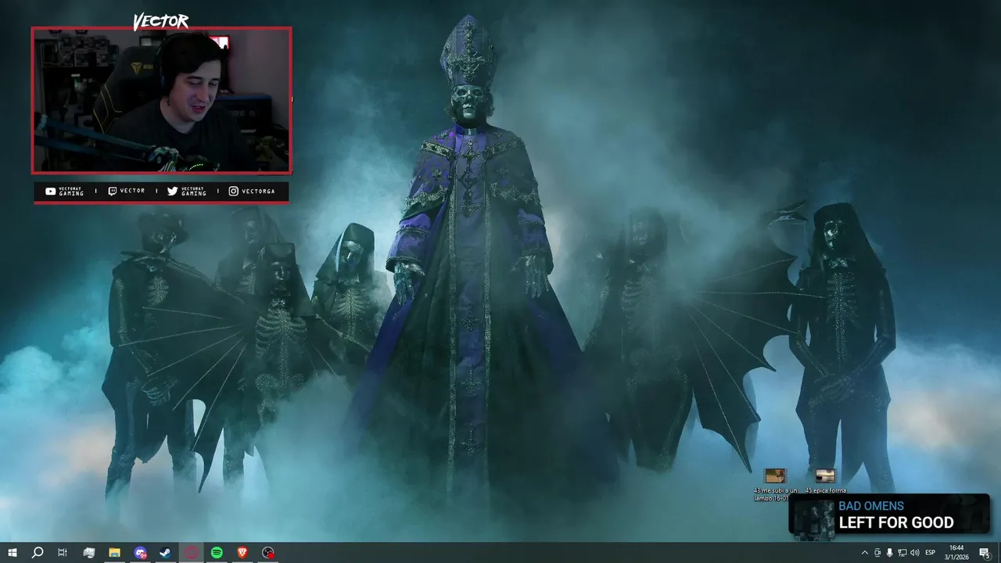Open Task View from the taskbar
Screen dimensions: 1001x563
(x=63, y=553)
